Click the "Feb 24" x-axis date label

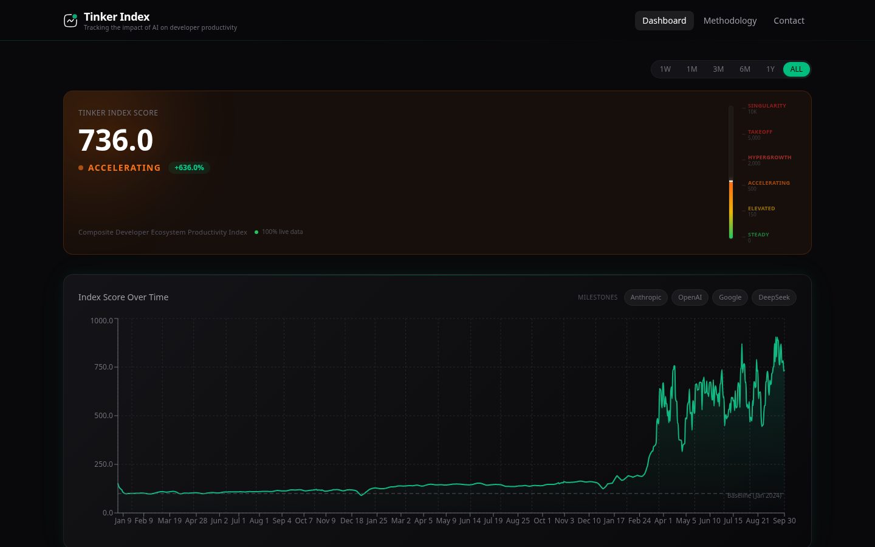[x=639, y=521]
